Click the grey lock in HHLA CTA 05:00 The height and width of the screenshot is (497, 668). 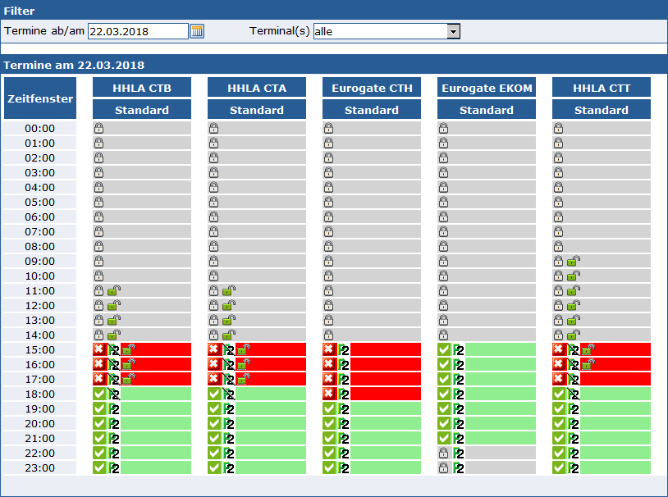(x=214, y=203)
